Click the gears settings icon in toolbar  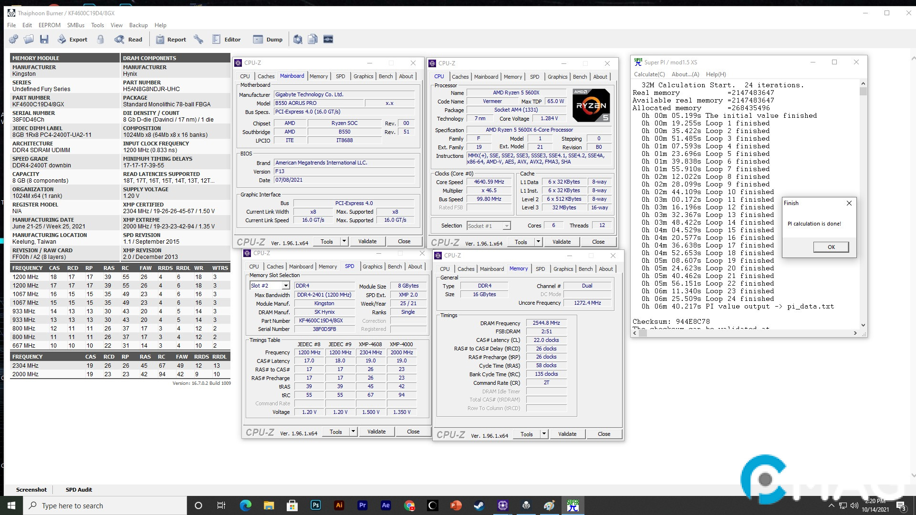pos(13,40)
